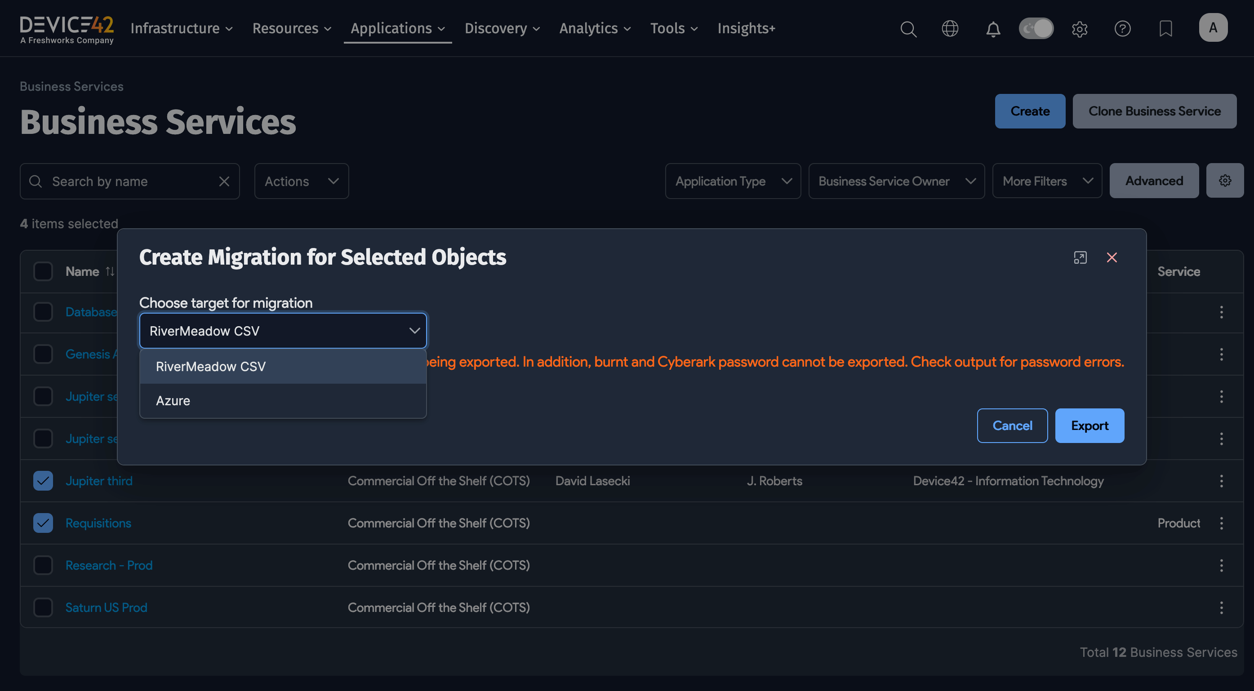Check the Saturn US Prod checkbox
1254x691 pixels.
pos(43,607)
